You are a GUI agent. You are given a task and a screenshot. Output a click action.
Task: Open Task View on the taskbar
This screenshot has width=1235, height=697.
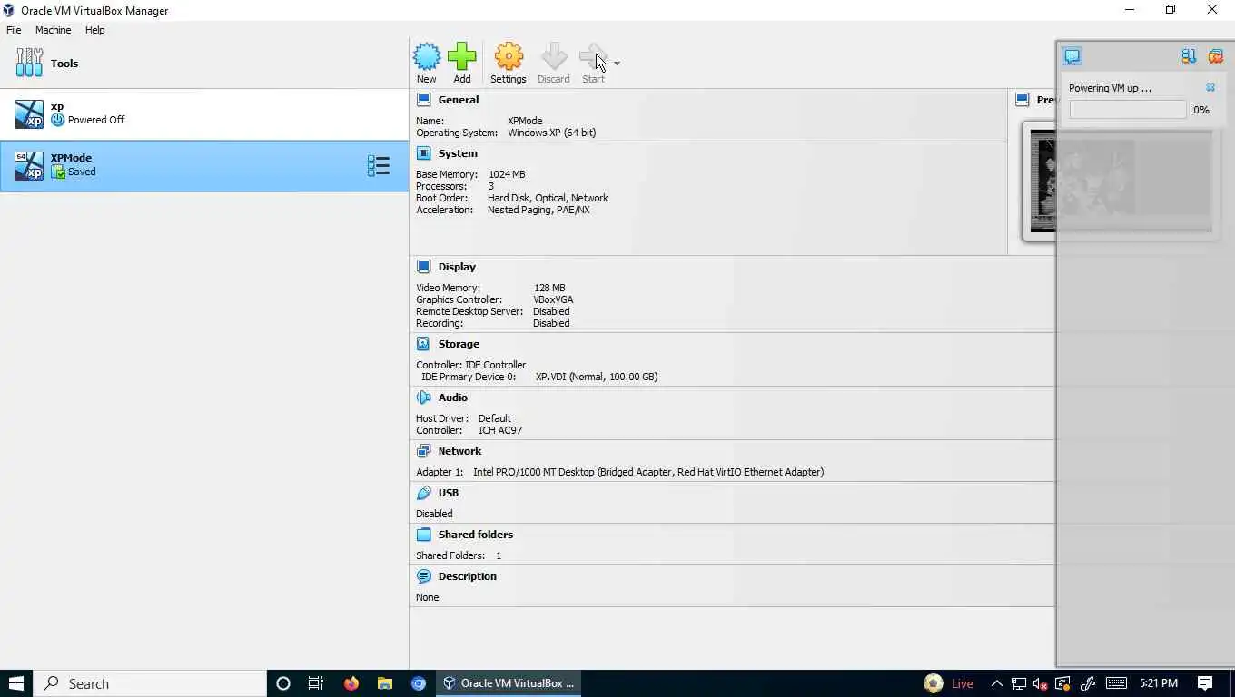click(x=316, y=683)
